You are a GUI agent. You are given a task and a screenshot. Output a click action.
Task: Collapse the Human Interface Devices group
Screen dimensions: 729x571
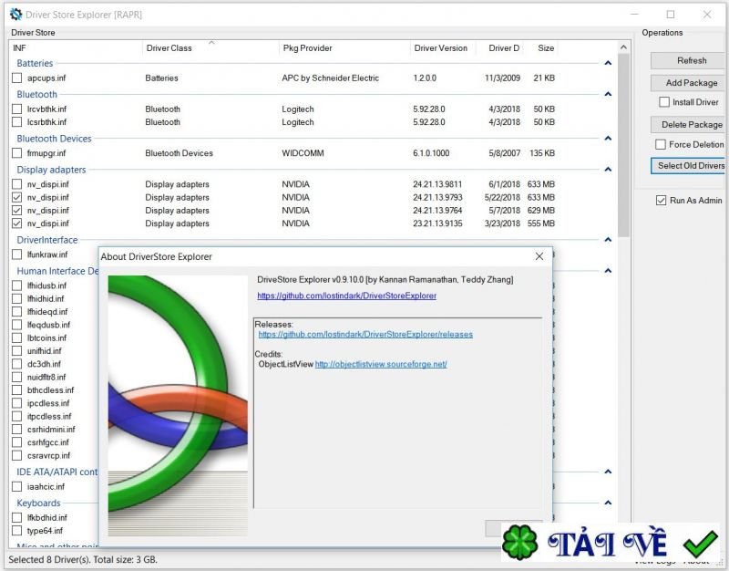(608, 271)
